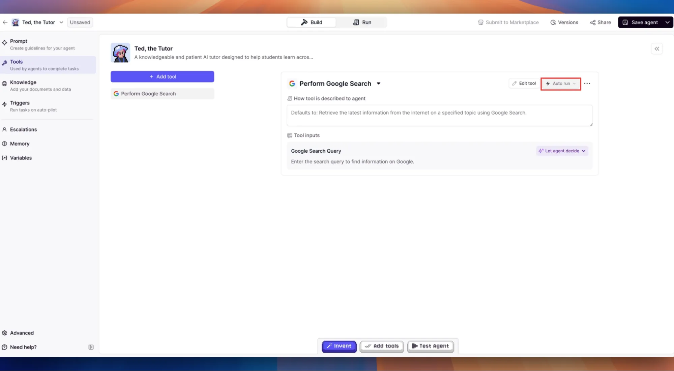This screenshot has height=371, width=674.
Task: Collapse right panel with double chevron icon
Action: [x=657, y=49]
